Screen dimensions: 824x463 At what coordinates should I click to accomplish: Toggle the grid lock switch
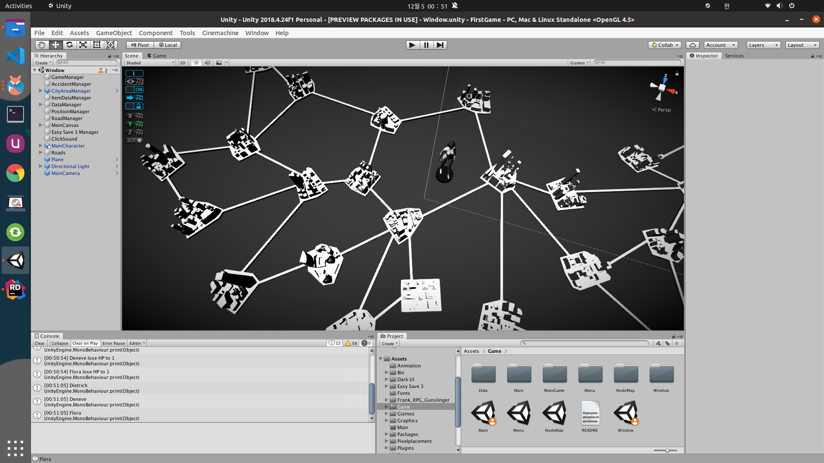[x=134, y=106]
